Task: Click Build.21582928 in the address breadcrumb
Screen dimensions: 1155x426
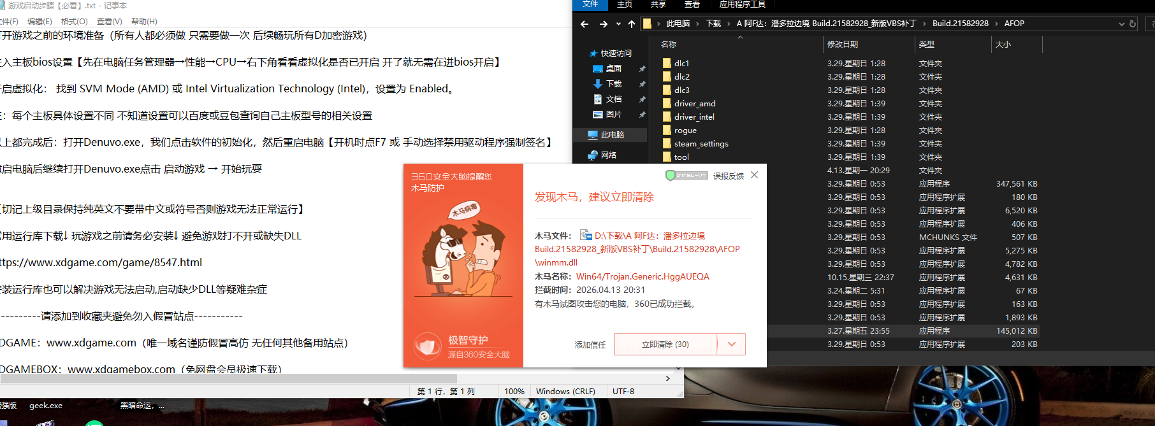Action: pos(960,24)
